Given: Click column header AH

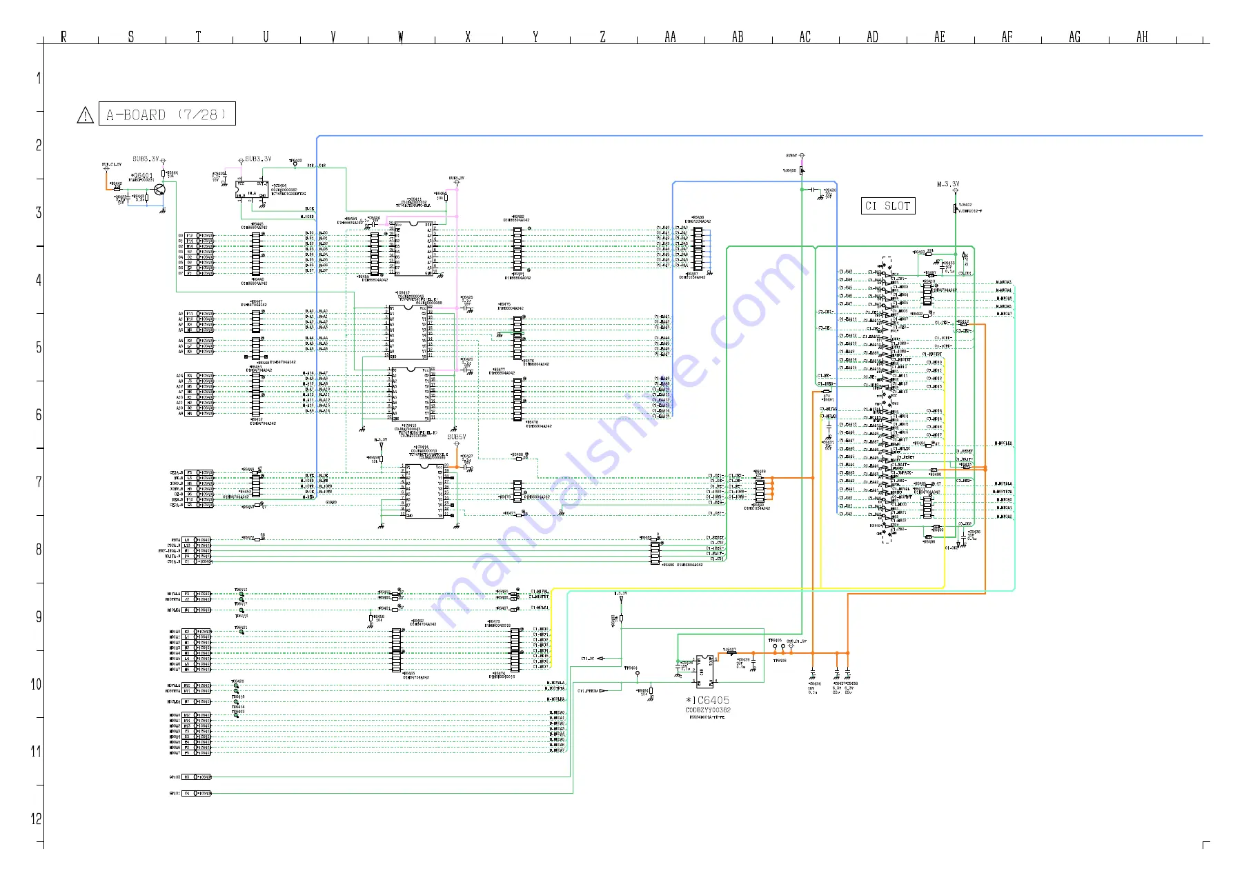Looking at the screenshot, I should point(1142,37).
